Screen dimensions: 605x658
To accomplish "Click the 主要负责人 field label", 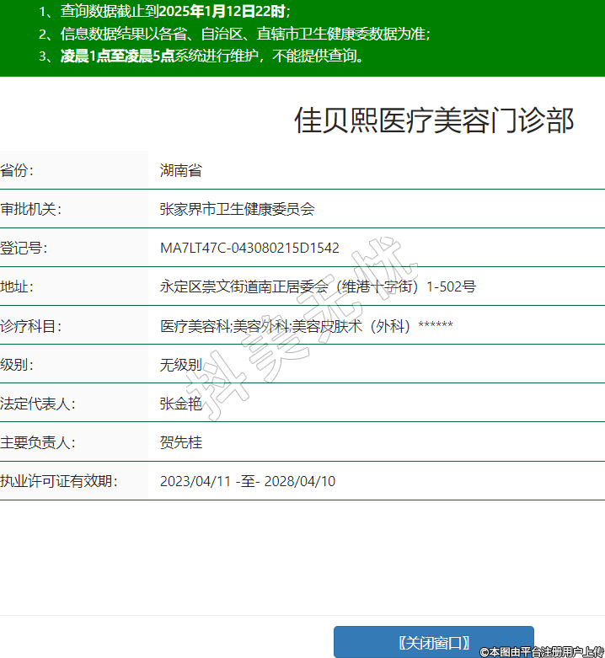I will coord(37,442).
